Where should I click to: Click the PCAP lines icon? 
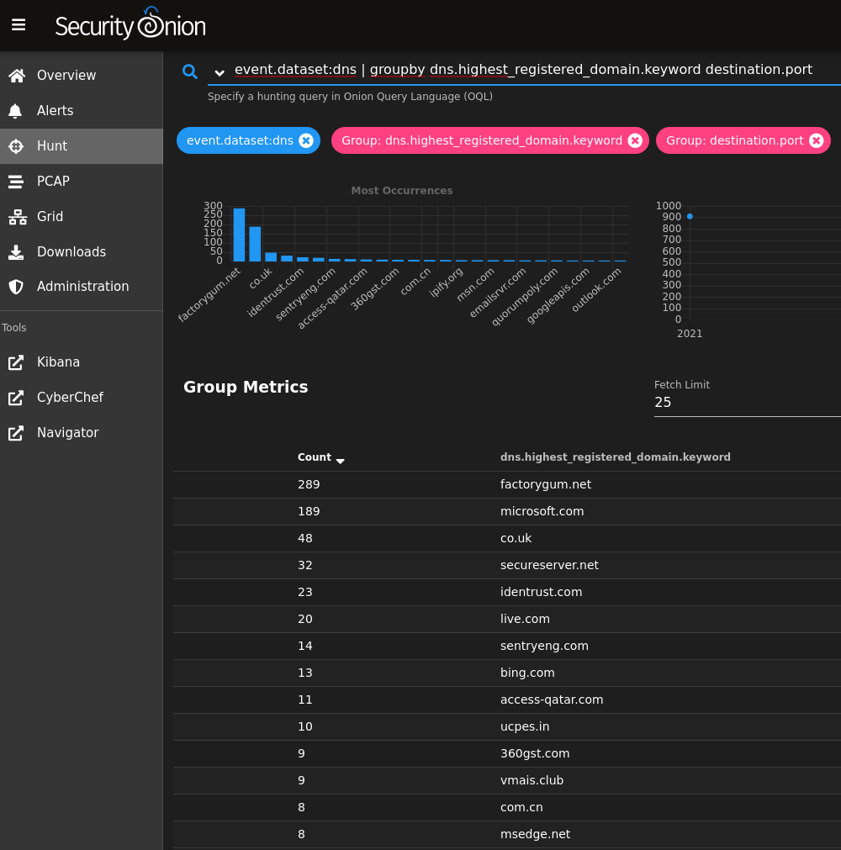(16, 181)
